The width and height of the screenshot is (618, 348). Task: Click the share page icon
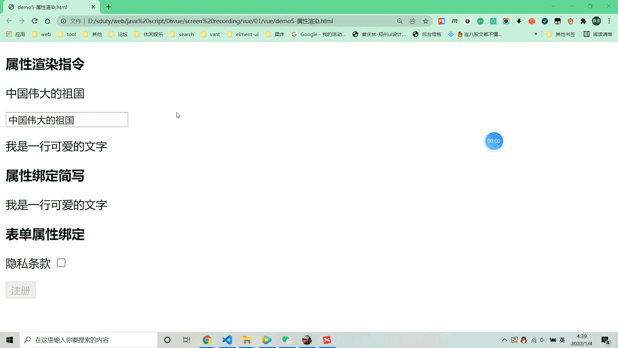[413, 21]
